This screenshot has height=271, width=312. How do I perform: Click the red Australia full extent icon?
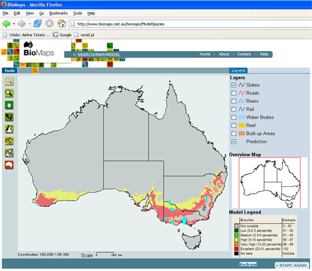9,165
